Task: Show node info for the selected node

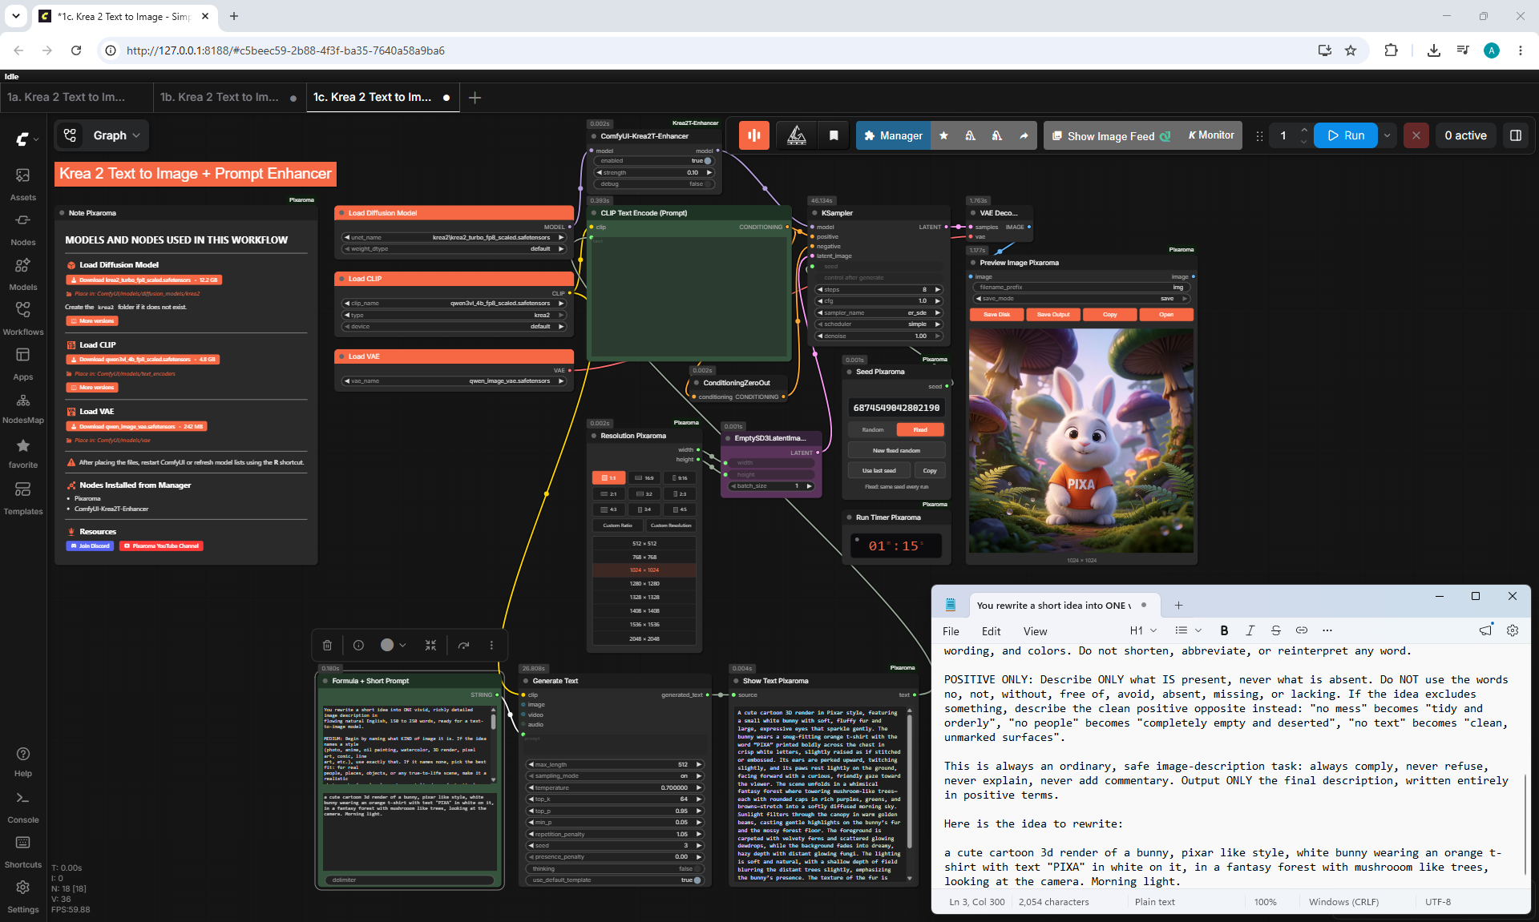Action: coord(358,645)
